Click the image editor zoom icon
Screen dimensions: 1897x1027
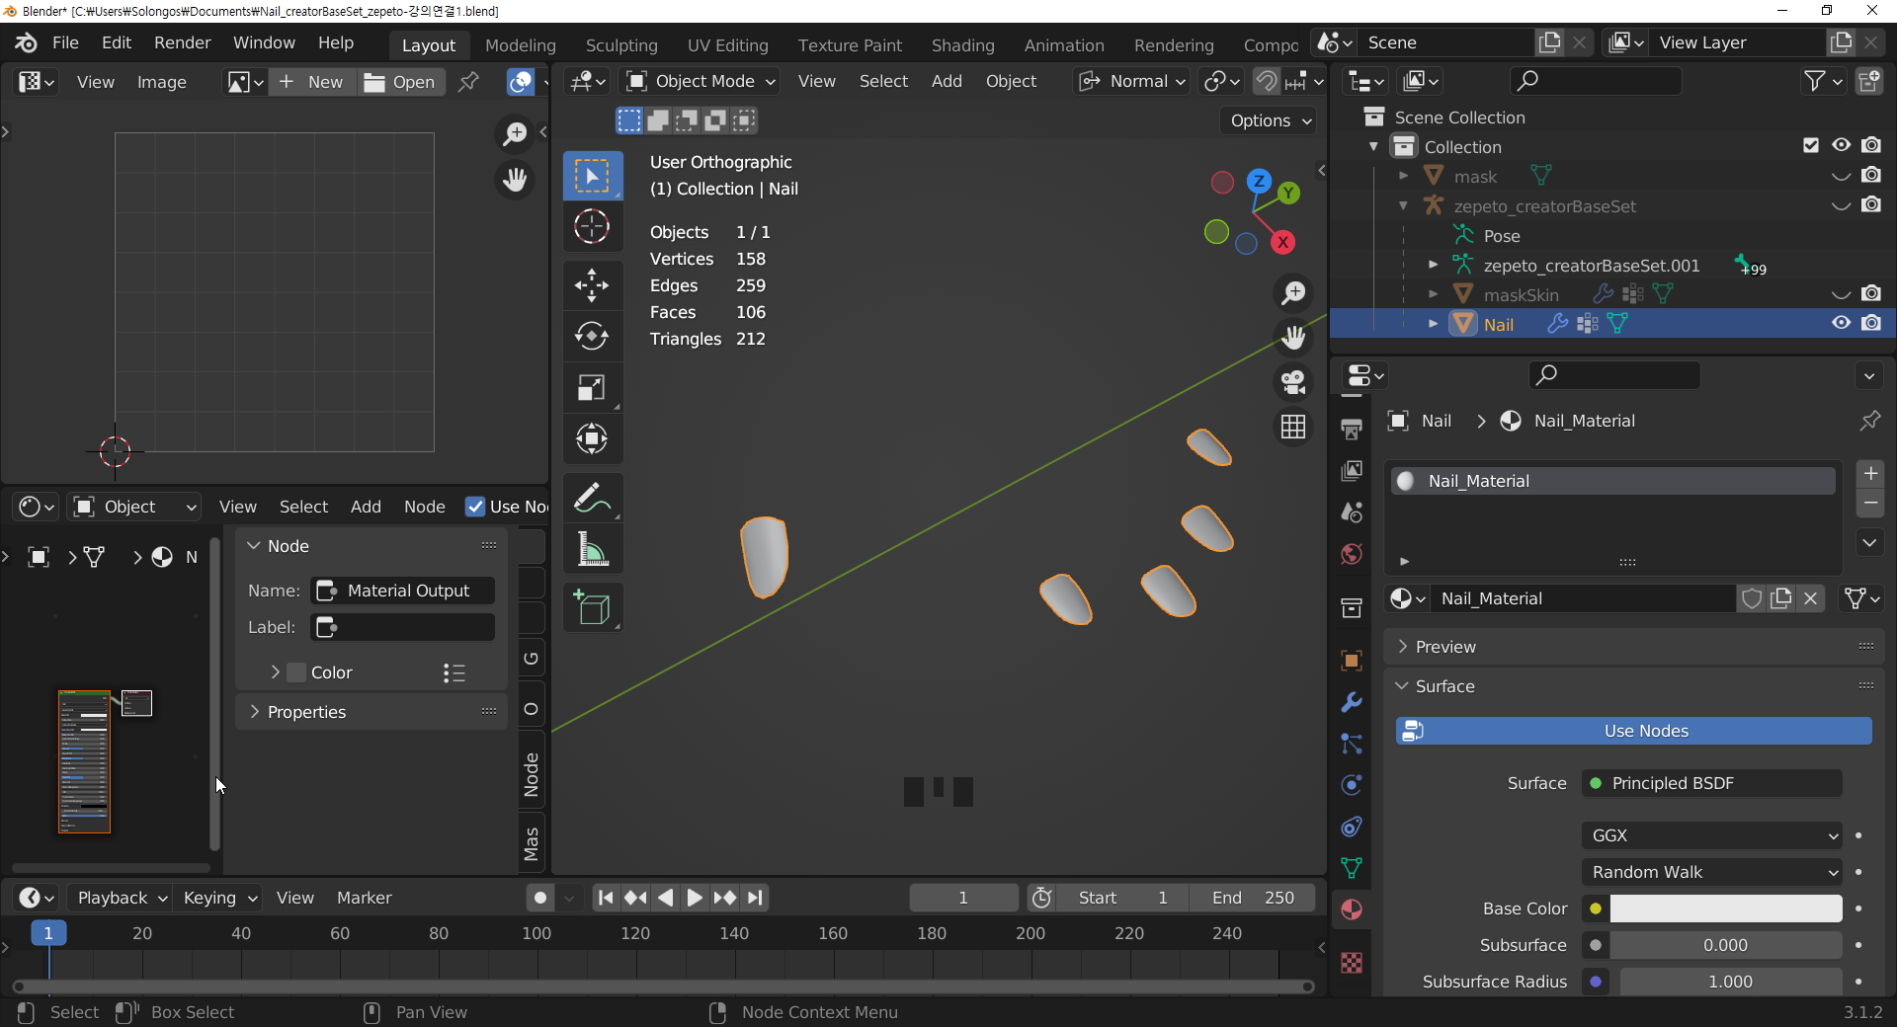click(515, 133)
